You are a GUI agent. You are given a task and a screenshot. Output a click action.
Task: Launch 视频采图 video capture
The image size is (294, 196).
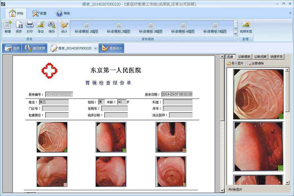pyautogui.click(x=246, y=27)
